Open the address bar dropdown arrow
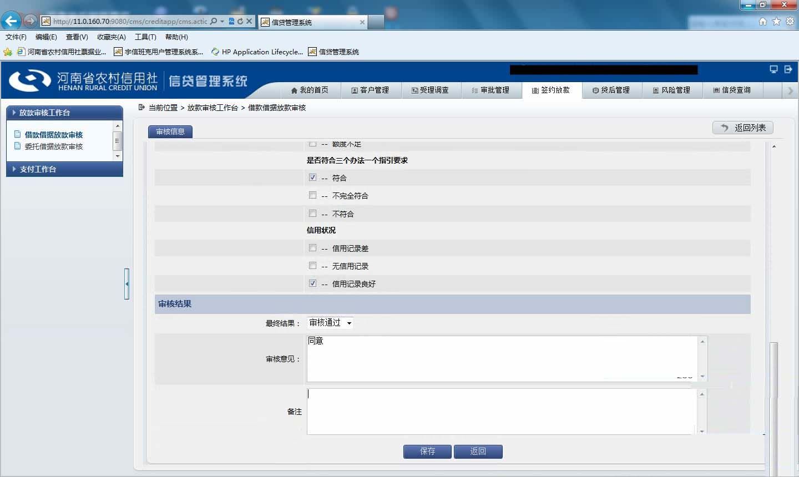 pyautogui.click(x=222, y=21)
